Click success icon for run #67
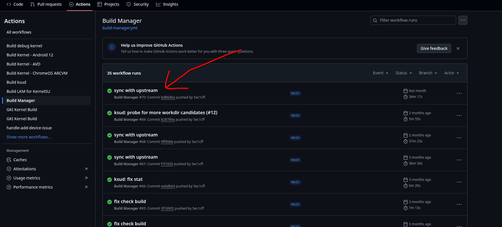 tap(109, 158)
